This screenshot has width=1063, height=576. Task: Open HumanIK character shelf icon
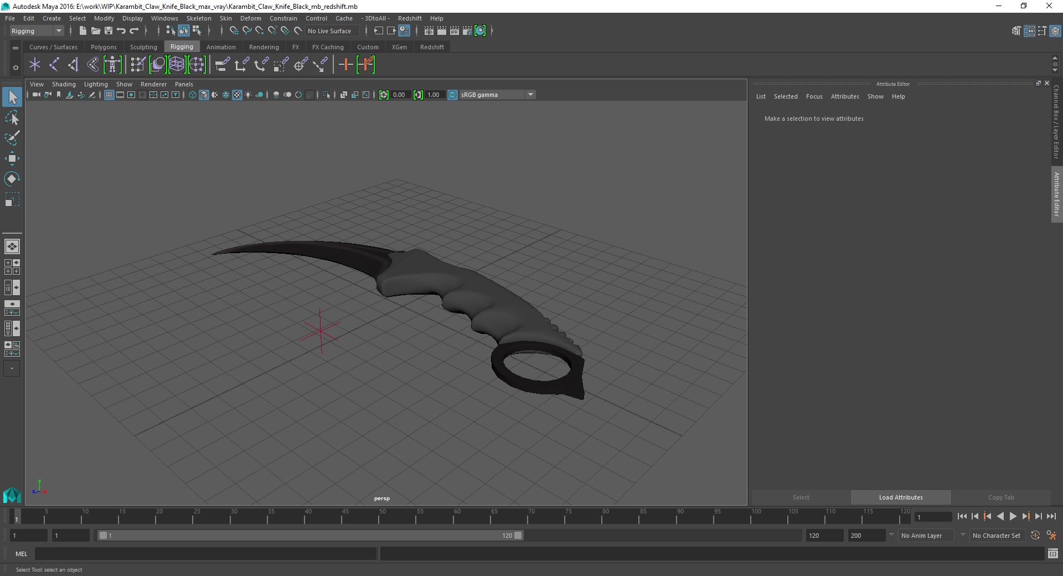[x=112, y=65]
